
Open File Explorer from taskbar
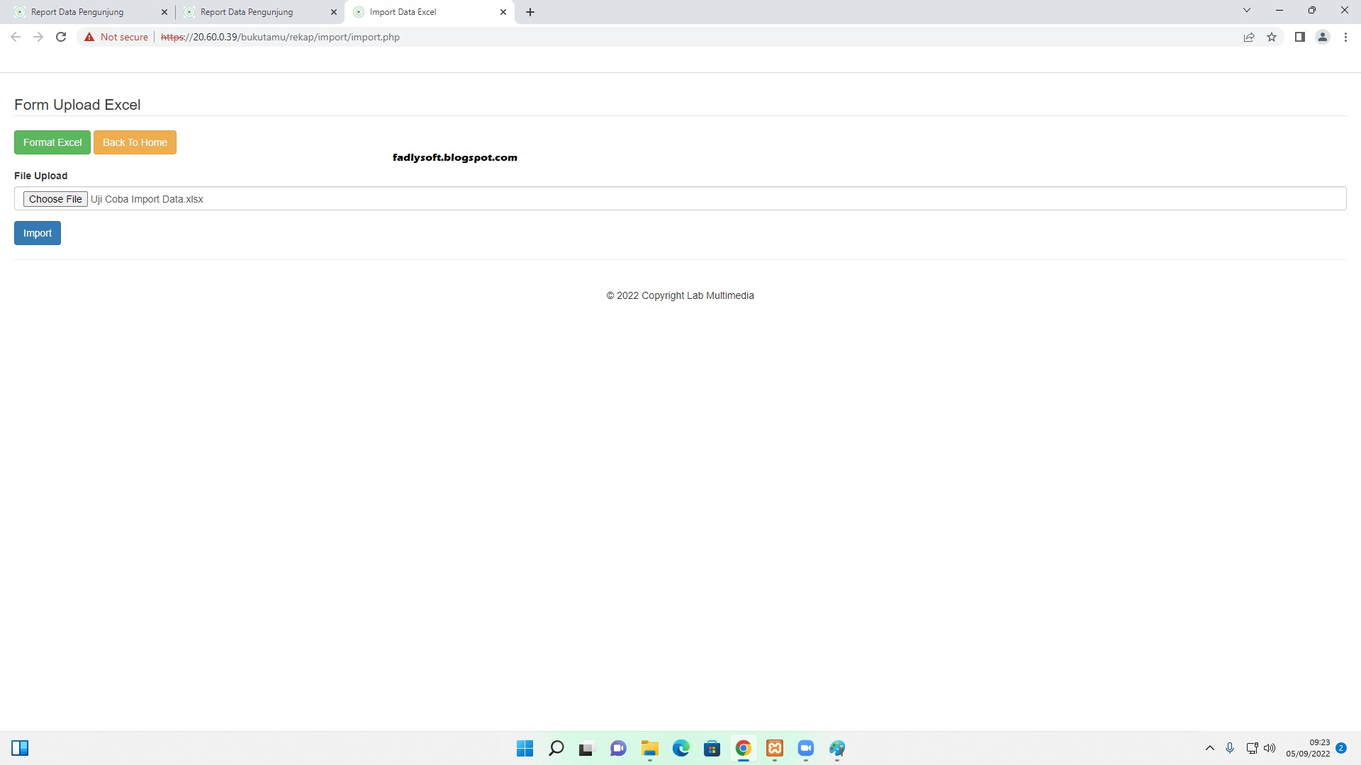tap(649, 748)
